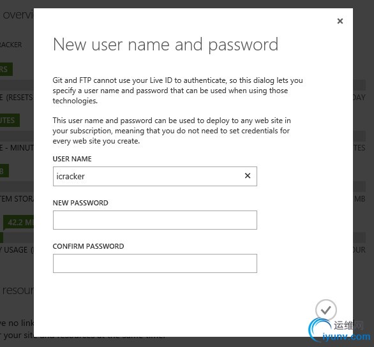The width and height of the screenshot is (374, 347).
Task: Click the 'USER NAME' label
Action: click(x=72, y=159)
